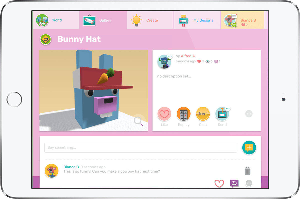Delete Bianca.B's comment with trash icon
The height and width of the screenshot is (199, 300).
[247, 171]
